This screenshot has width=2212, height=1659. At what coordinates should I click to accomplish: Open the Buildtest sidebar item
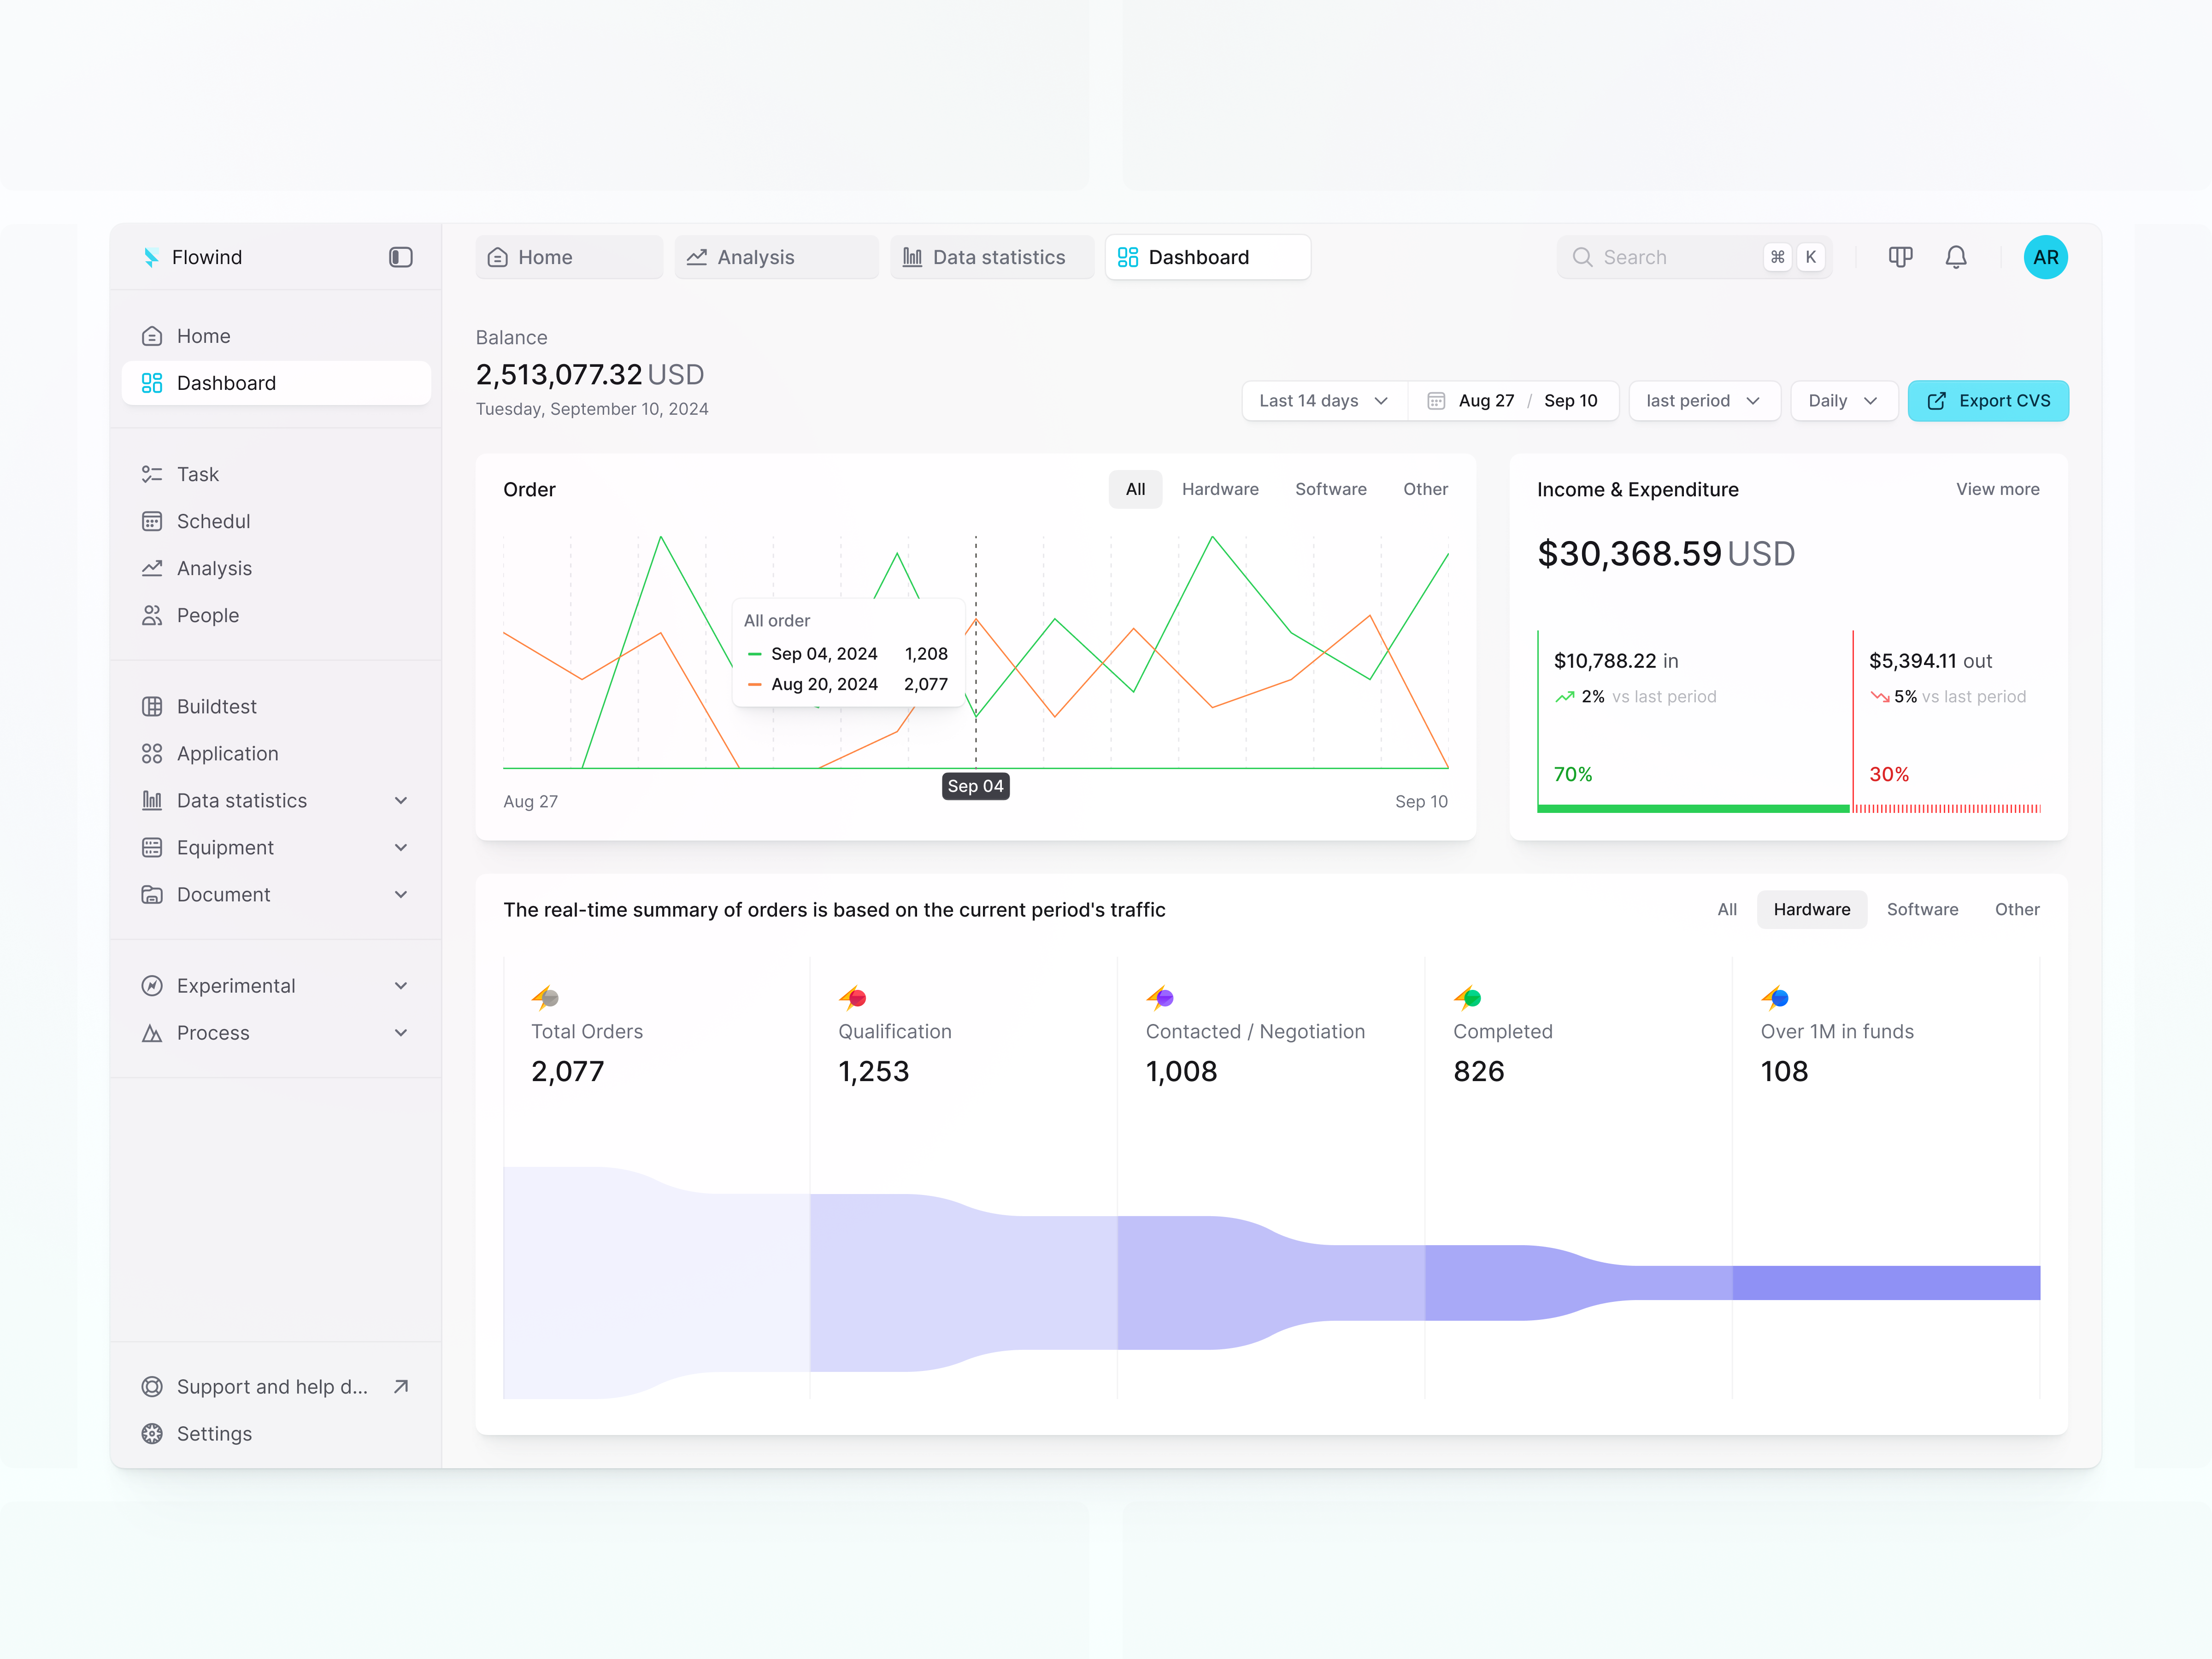(216, 706)
